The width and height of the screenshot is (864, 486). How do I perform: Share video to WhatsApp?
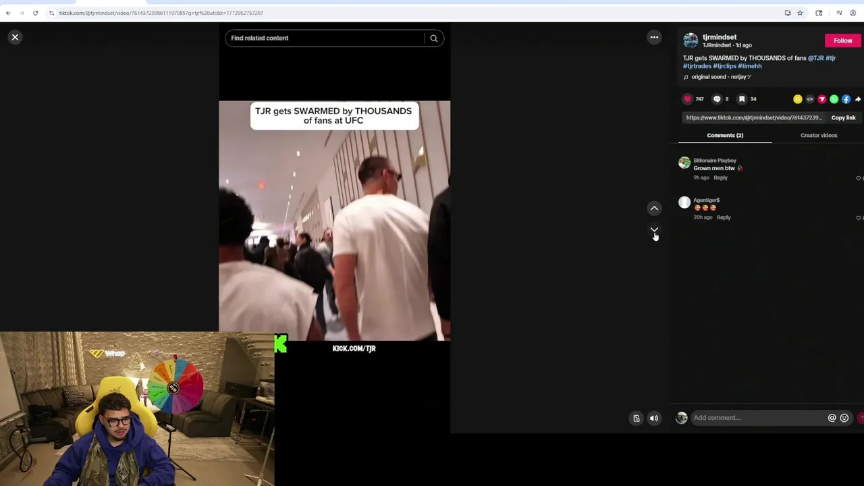point(834,99)
